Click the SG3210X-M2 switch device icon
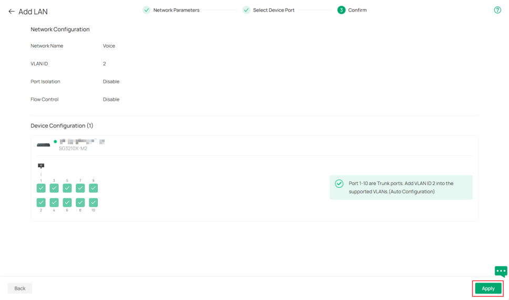 [x=43, y=145]
